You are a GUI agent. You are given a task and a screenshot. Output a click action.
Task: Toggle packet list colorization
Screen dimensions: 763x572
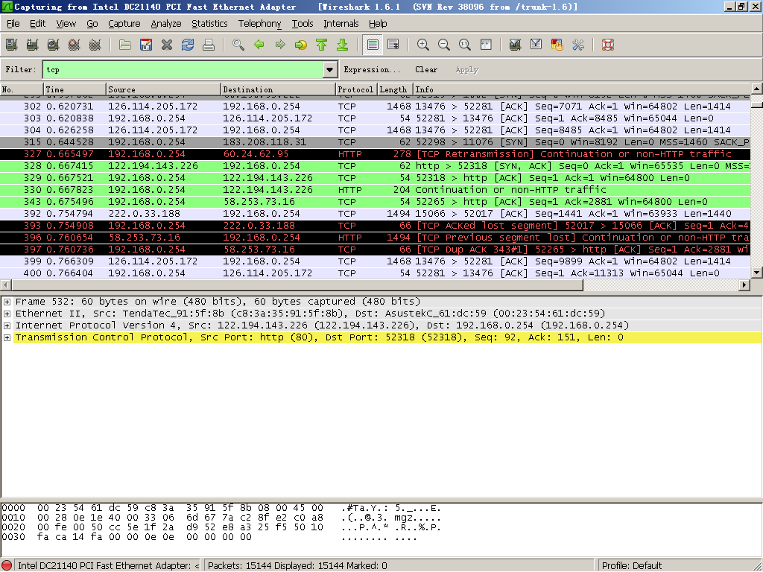pos(373,45)
